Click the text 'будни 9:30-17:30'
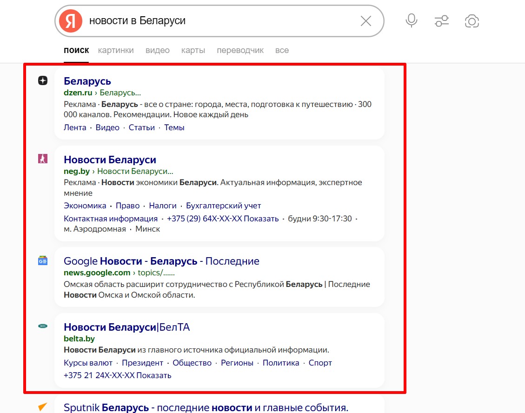Image resolution: width=525 pixels, height=413 pixels. pos(320,219)
